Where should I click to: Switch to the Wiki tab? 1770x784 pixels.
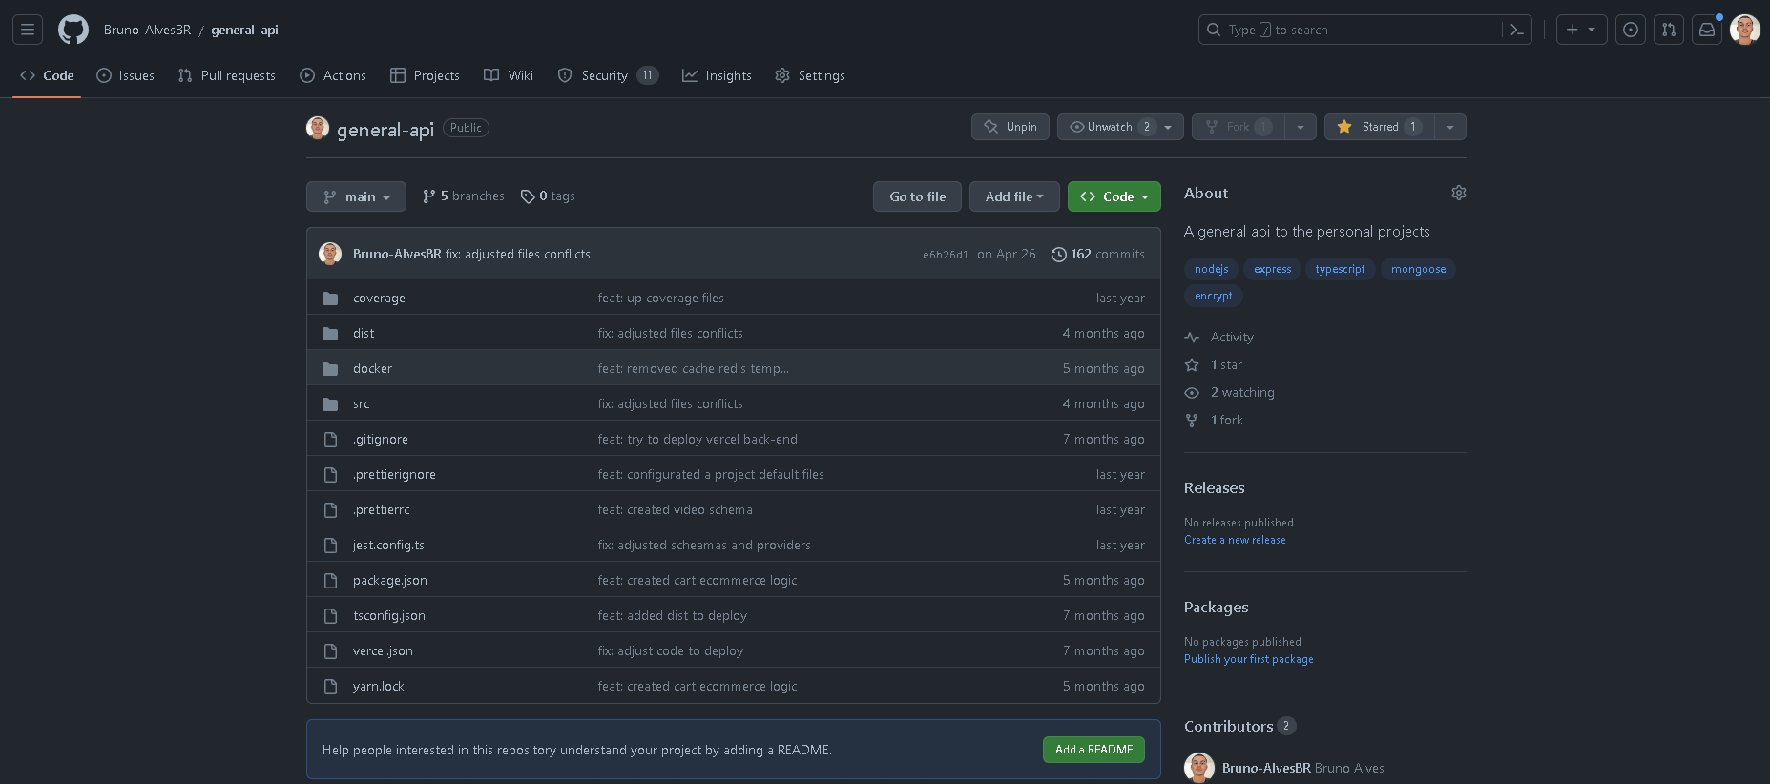pyautogui.click(x=509, y=75)
